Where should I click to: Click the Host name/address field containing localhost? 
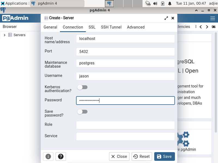click(125, 39)
